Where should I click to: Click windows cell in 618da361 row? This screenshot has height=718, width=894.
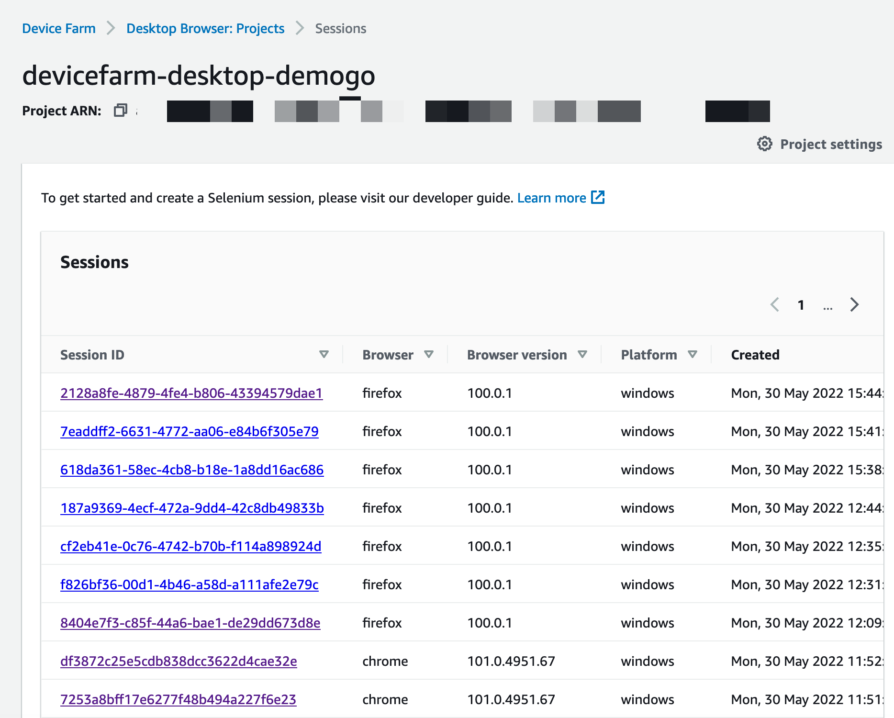(648, 470)
